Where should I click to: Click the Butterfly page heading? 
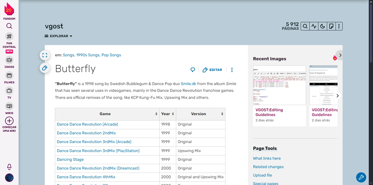[75, 69]
